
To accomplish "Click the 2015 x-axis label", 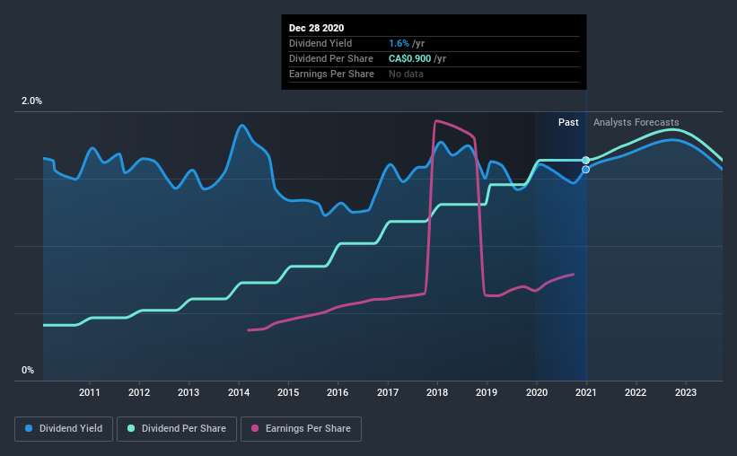I will (x=288, y=392).
